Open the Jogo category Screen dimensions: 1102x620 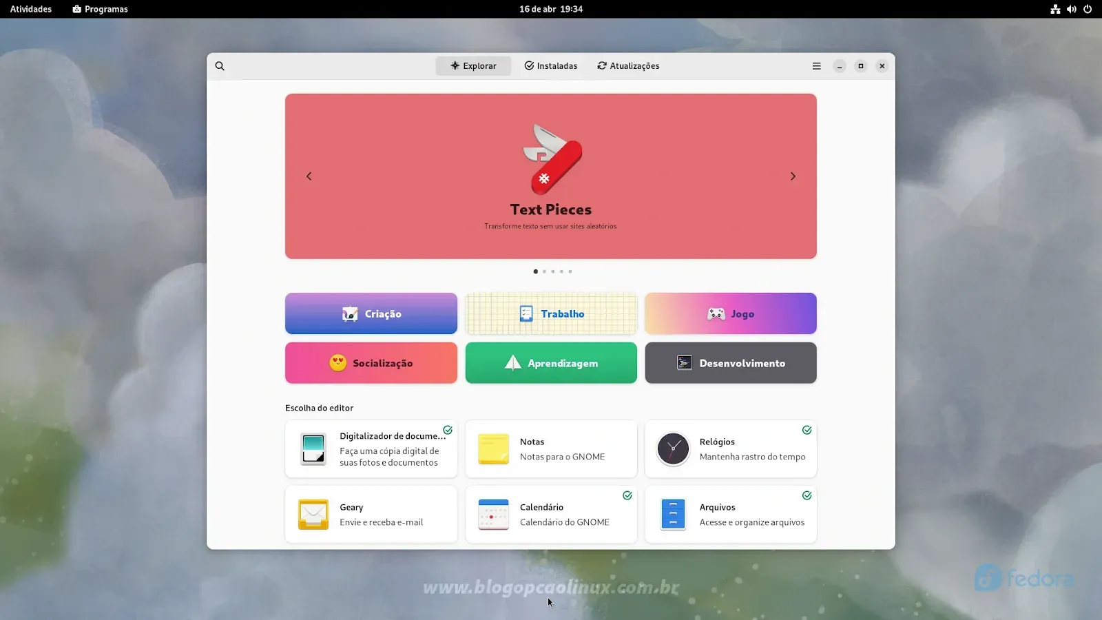[x=731, y=313]
